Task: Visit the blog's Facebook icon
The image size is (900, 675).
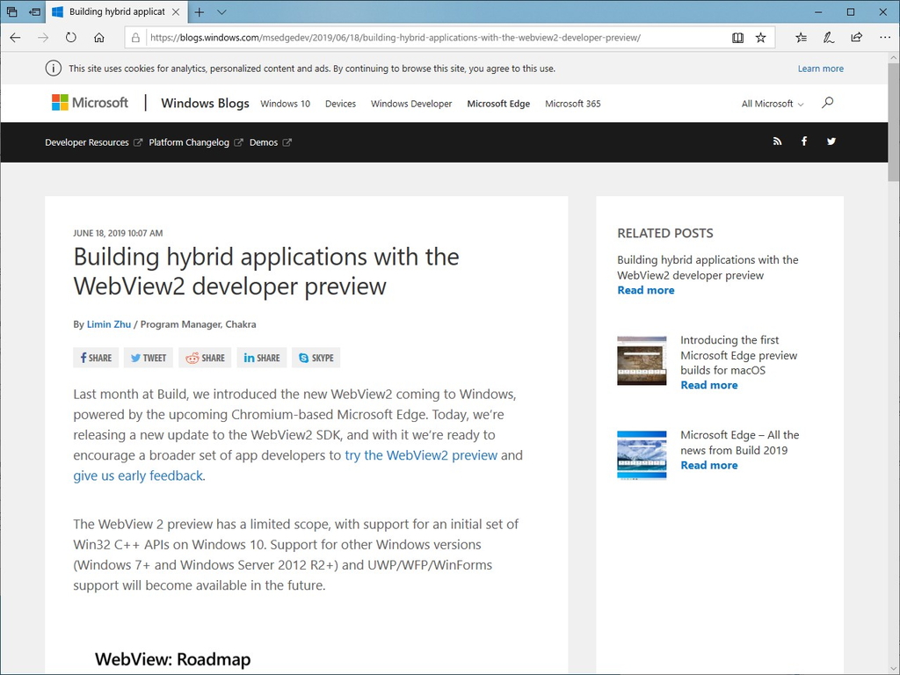Action: click(x=804, y=142)
